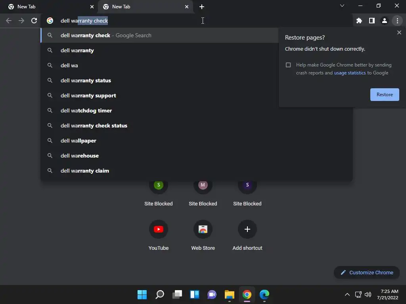Open the Windows Start menu
406x304 pixels.
point(142,294)
